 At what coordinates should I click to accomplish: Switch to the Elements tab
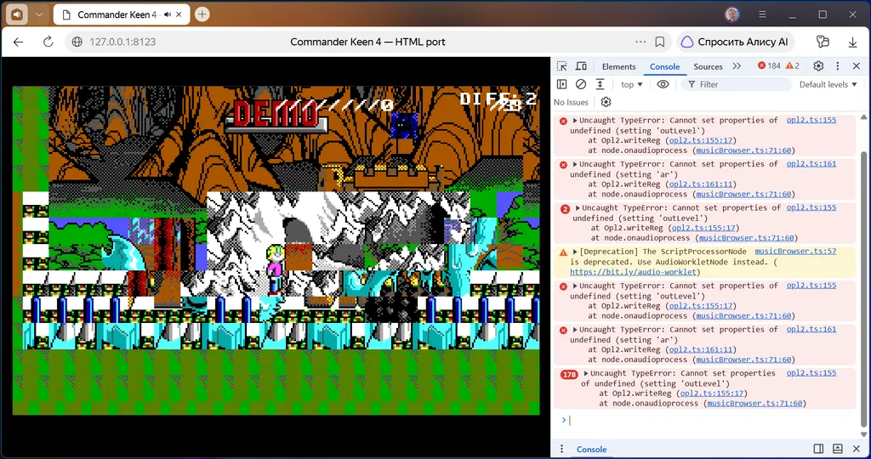[x=618, y=66]
